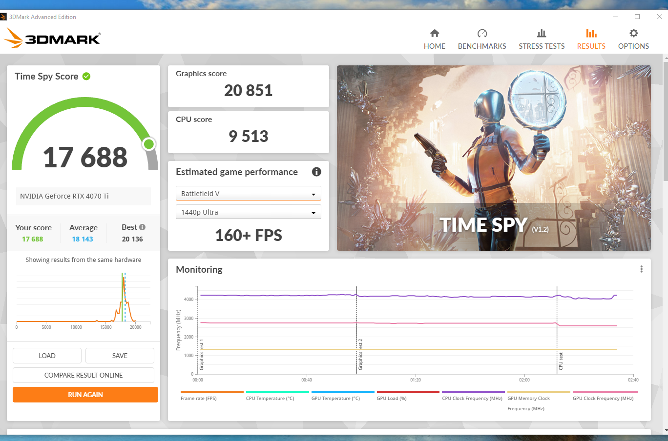
Task: Click the Average score value 18 143
Action: pyautogui.click(x=83, y=239)
